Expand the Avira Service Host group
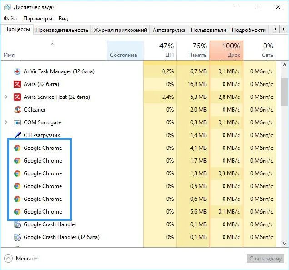Viewport: 289px width, 270px height. 6,97
